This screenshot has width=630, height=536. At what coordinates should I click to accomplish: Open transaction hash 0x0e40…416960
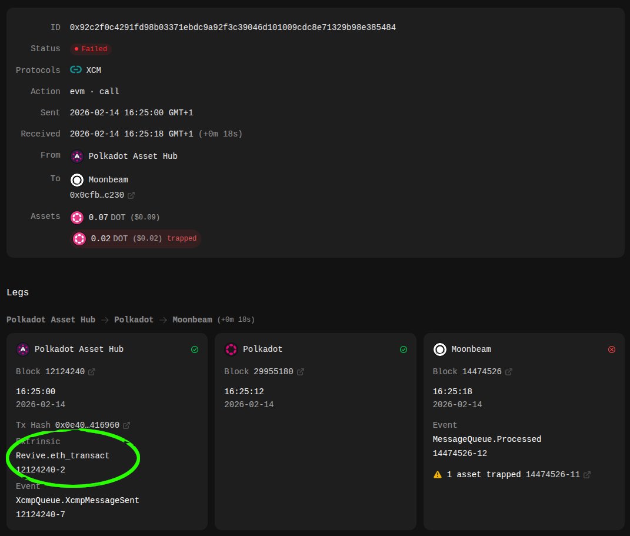coord(87,425)
